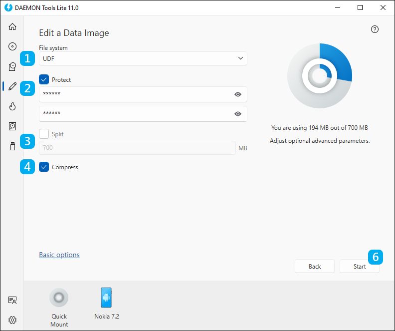The width and height of the screenshot is (395, 331).
Task: Select the Nokia 7.2 device icon
Action: point(106,298)
